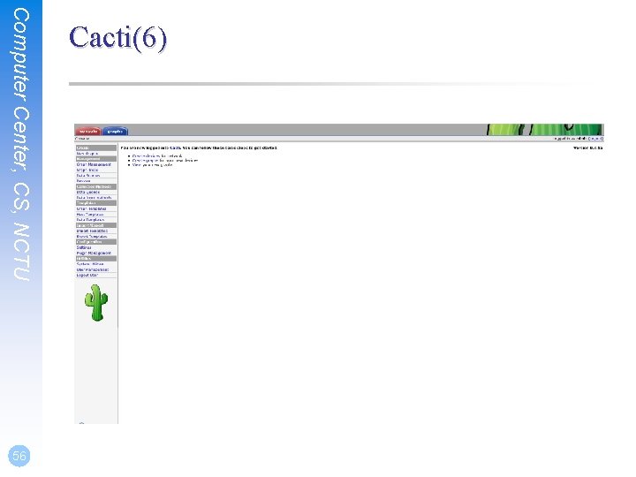Click the slide number 56 badge
This screenshot has height=477, width=636.
pos(19,456)
